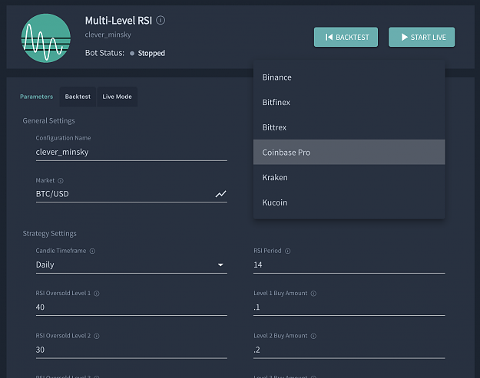480x378 pixels.
Task: Click the RSI Period info icon
Action: (288, 251)
